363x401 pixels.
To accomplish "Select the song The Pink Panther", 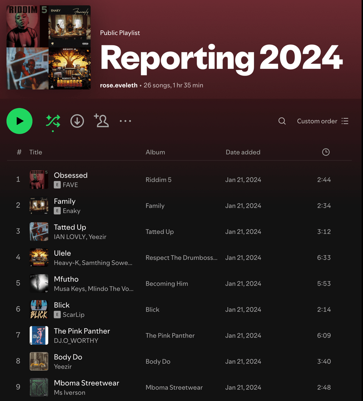I will click(82, 331).
